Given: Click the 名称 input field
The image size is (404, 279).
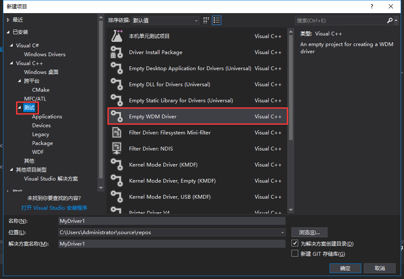Looking at the screenshot, I should click(x=172, y=221).
